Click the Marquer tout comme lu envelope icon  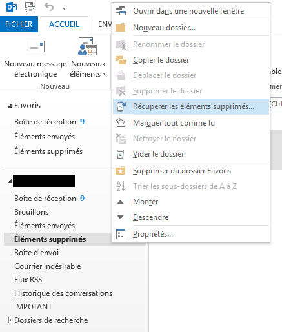click(x=121, y=123)
